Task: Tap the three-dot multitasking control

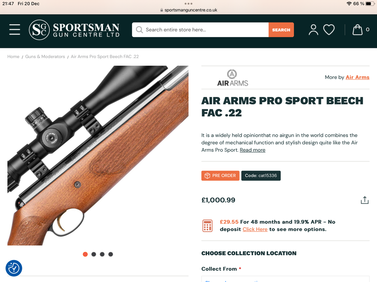Action: point(188,4)
